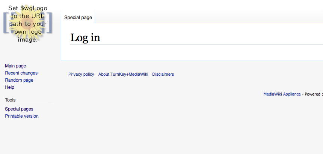View the Privacy policy footer link

(81, 74)
